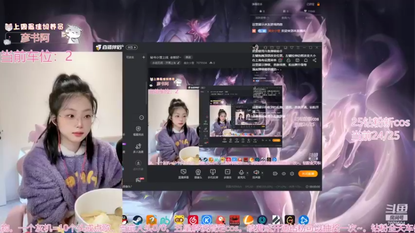Click the danmaku helper layout icon

pyautogui.click(x=297, y=60)
